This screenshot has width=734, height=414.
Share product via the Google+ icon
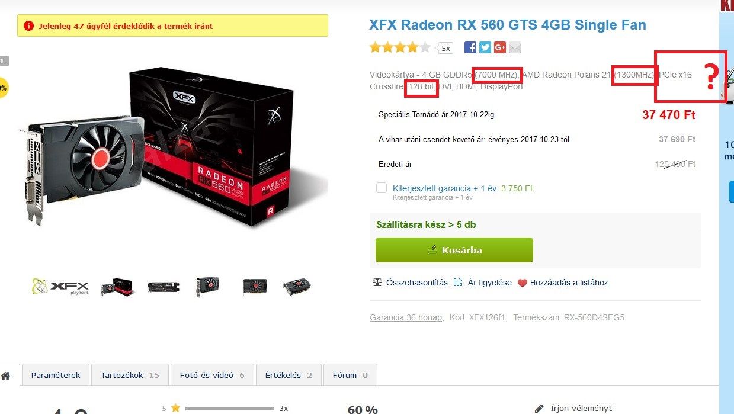point(500,48)
